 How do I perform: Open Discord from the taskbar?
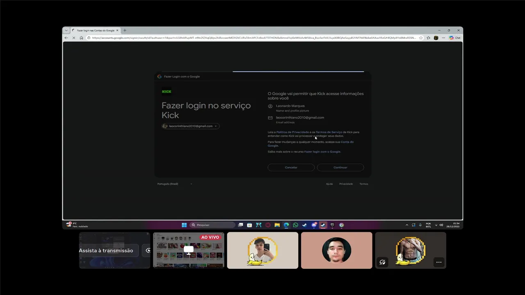point(314,225)
